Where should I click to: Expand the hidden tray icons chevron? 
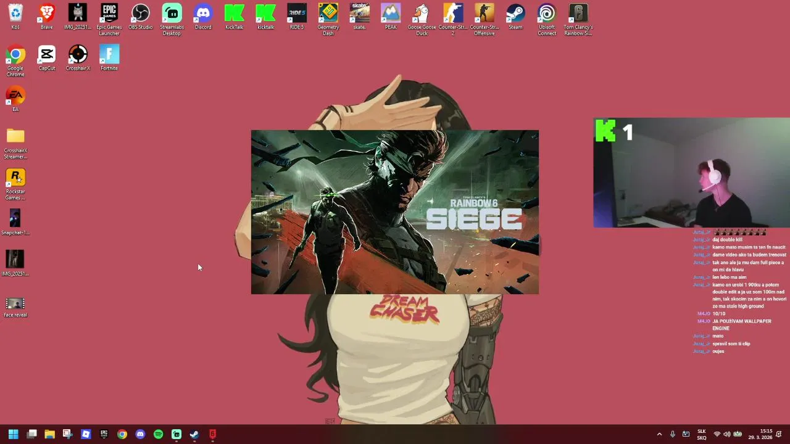click(659, 434)
